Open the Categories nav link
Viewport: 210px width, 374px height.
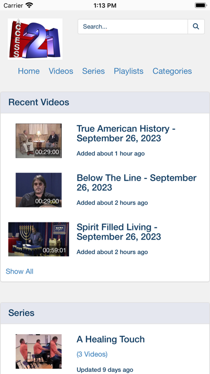tap(172, 71)
